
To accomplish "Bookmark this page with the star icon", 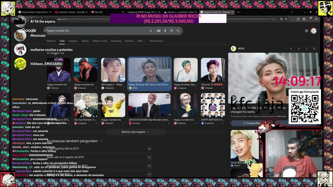I will click(x=286, y=19).
